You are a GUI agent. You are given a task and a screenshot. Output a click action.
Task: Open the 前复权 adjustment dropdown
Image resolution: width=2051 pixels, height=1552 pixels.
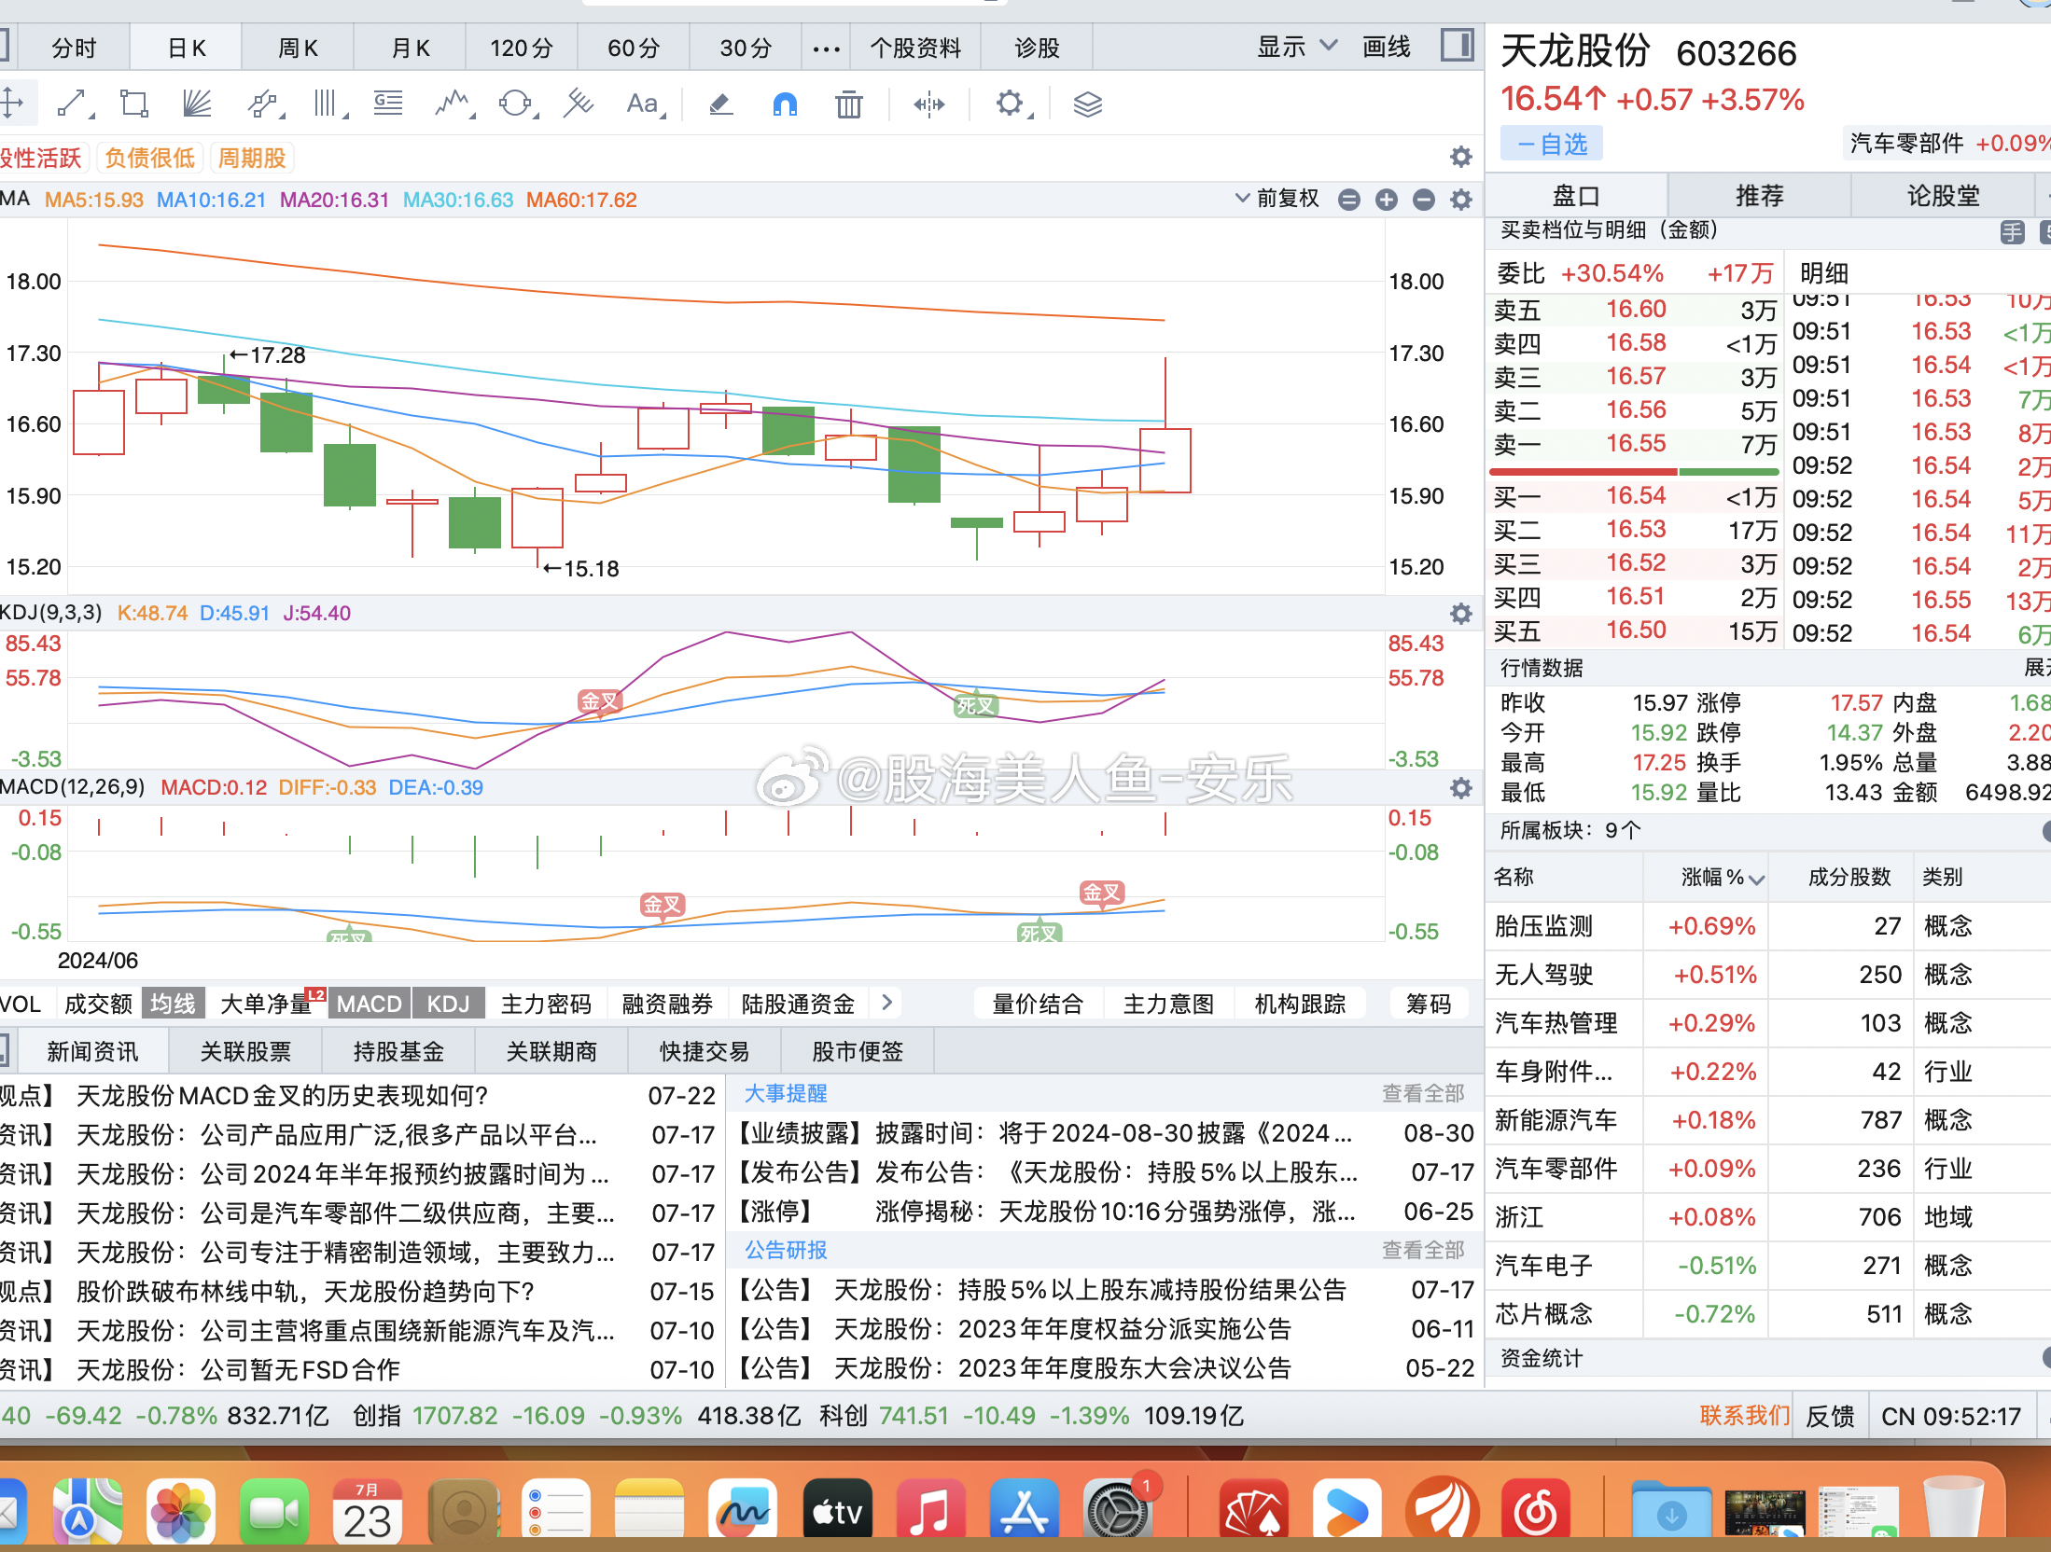[1277, 198]
